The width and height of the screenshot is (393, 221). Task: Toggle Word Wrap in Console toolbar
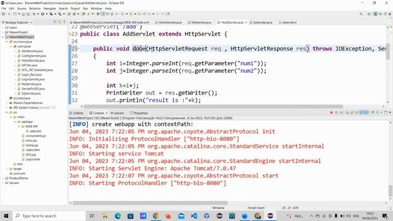tap(356, 113)
